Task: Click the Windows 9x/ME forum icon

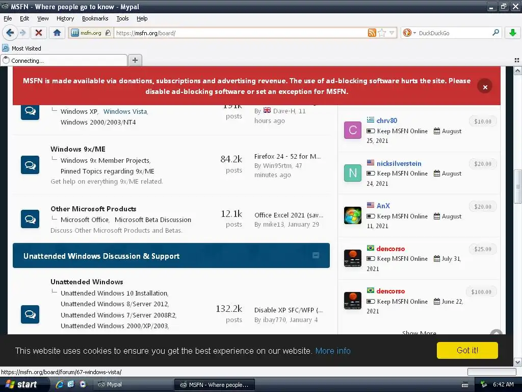Action: pyautogui.click(x=30, y=165)
